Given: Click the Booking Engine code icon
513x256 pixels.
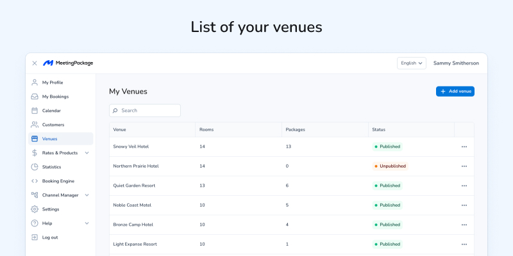Looking at the screenshot, I should (35, 181).
